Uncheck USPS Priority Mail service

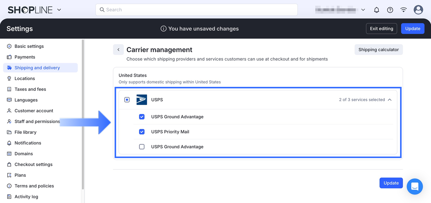[142, 132]
